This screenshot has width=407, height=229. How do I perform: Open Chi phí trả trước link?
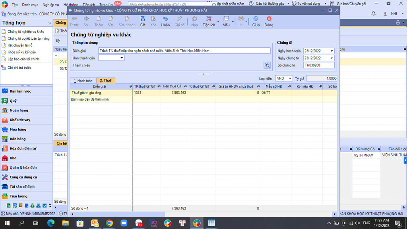pos(19,68)
